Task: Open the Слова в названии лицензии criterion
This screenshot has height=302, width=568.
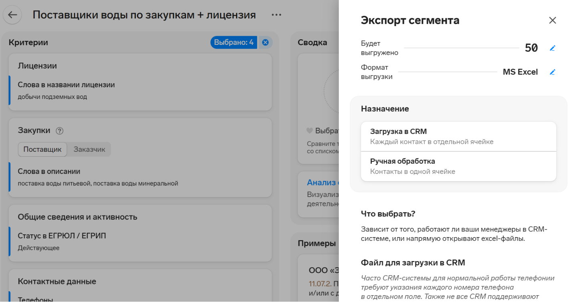Action: pyautogui.click(x=140, y=91)
